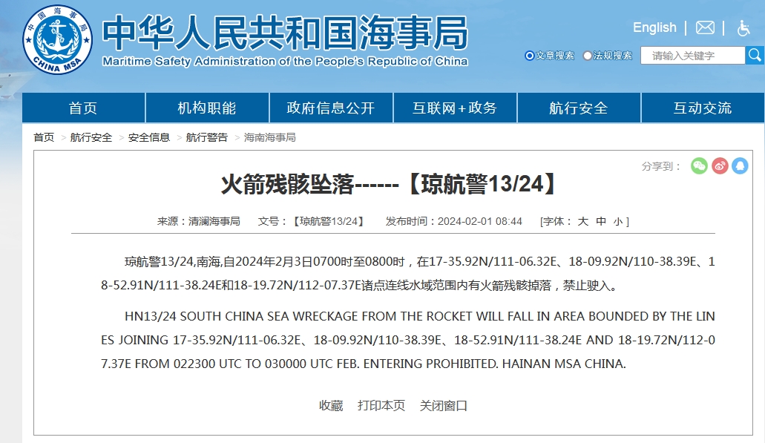Viewport: 765px width, 443px height.
Task: Open 机构职能 navigation menu
Action: click(207, 108)
